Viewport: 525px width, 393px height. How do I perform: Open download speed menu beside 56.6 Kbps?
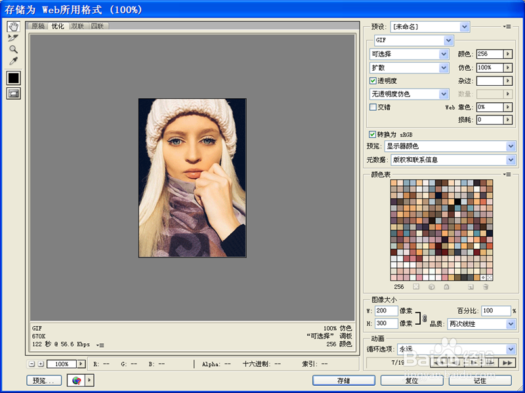[x=100, y=345]
